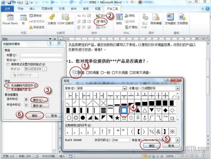This screenshot has width=211, height=159.
Task: Open Document Template (文档模板) dialog
Action: pyautogui.click(x=170, y=19)
